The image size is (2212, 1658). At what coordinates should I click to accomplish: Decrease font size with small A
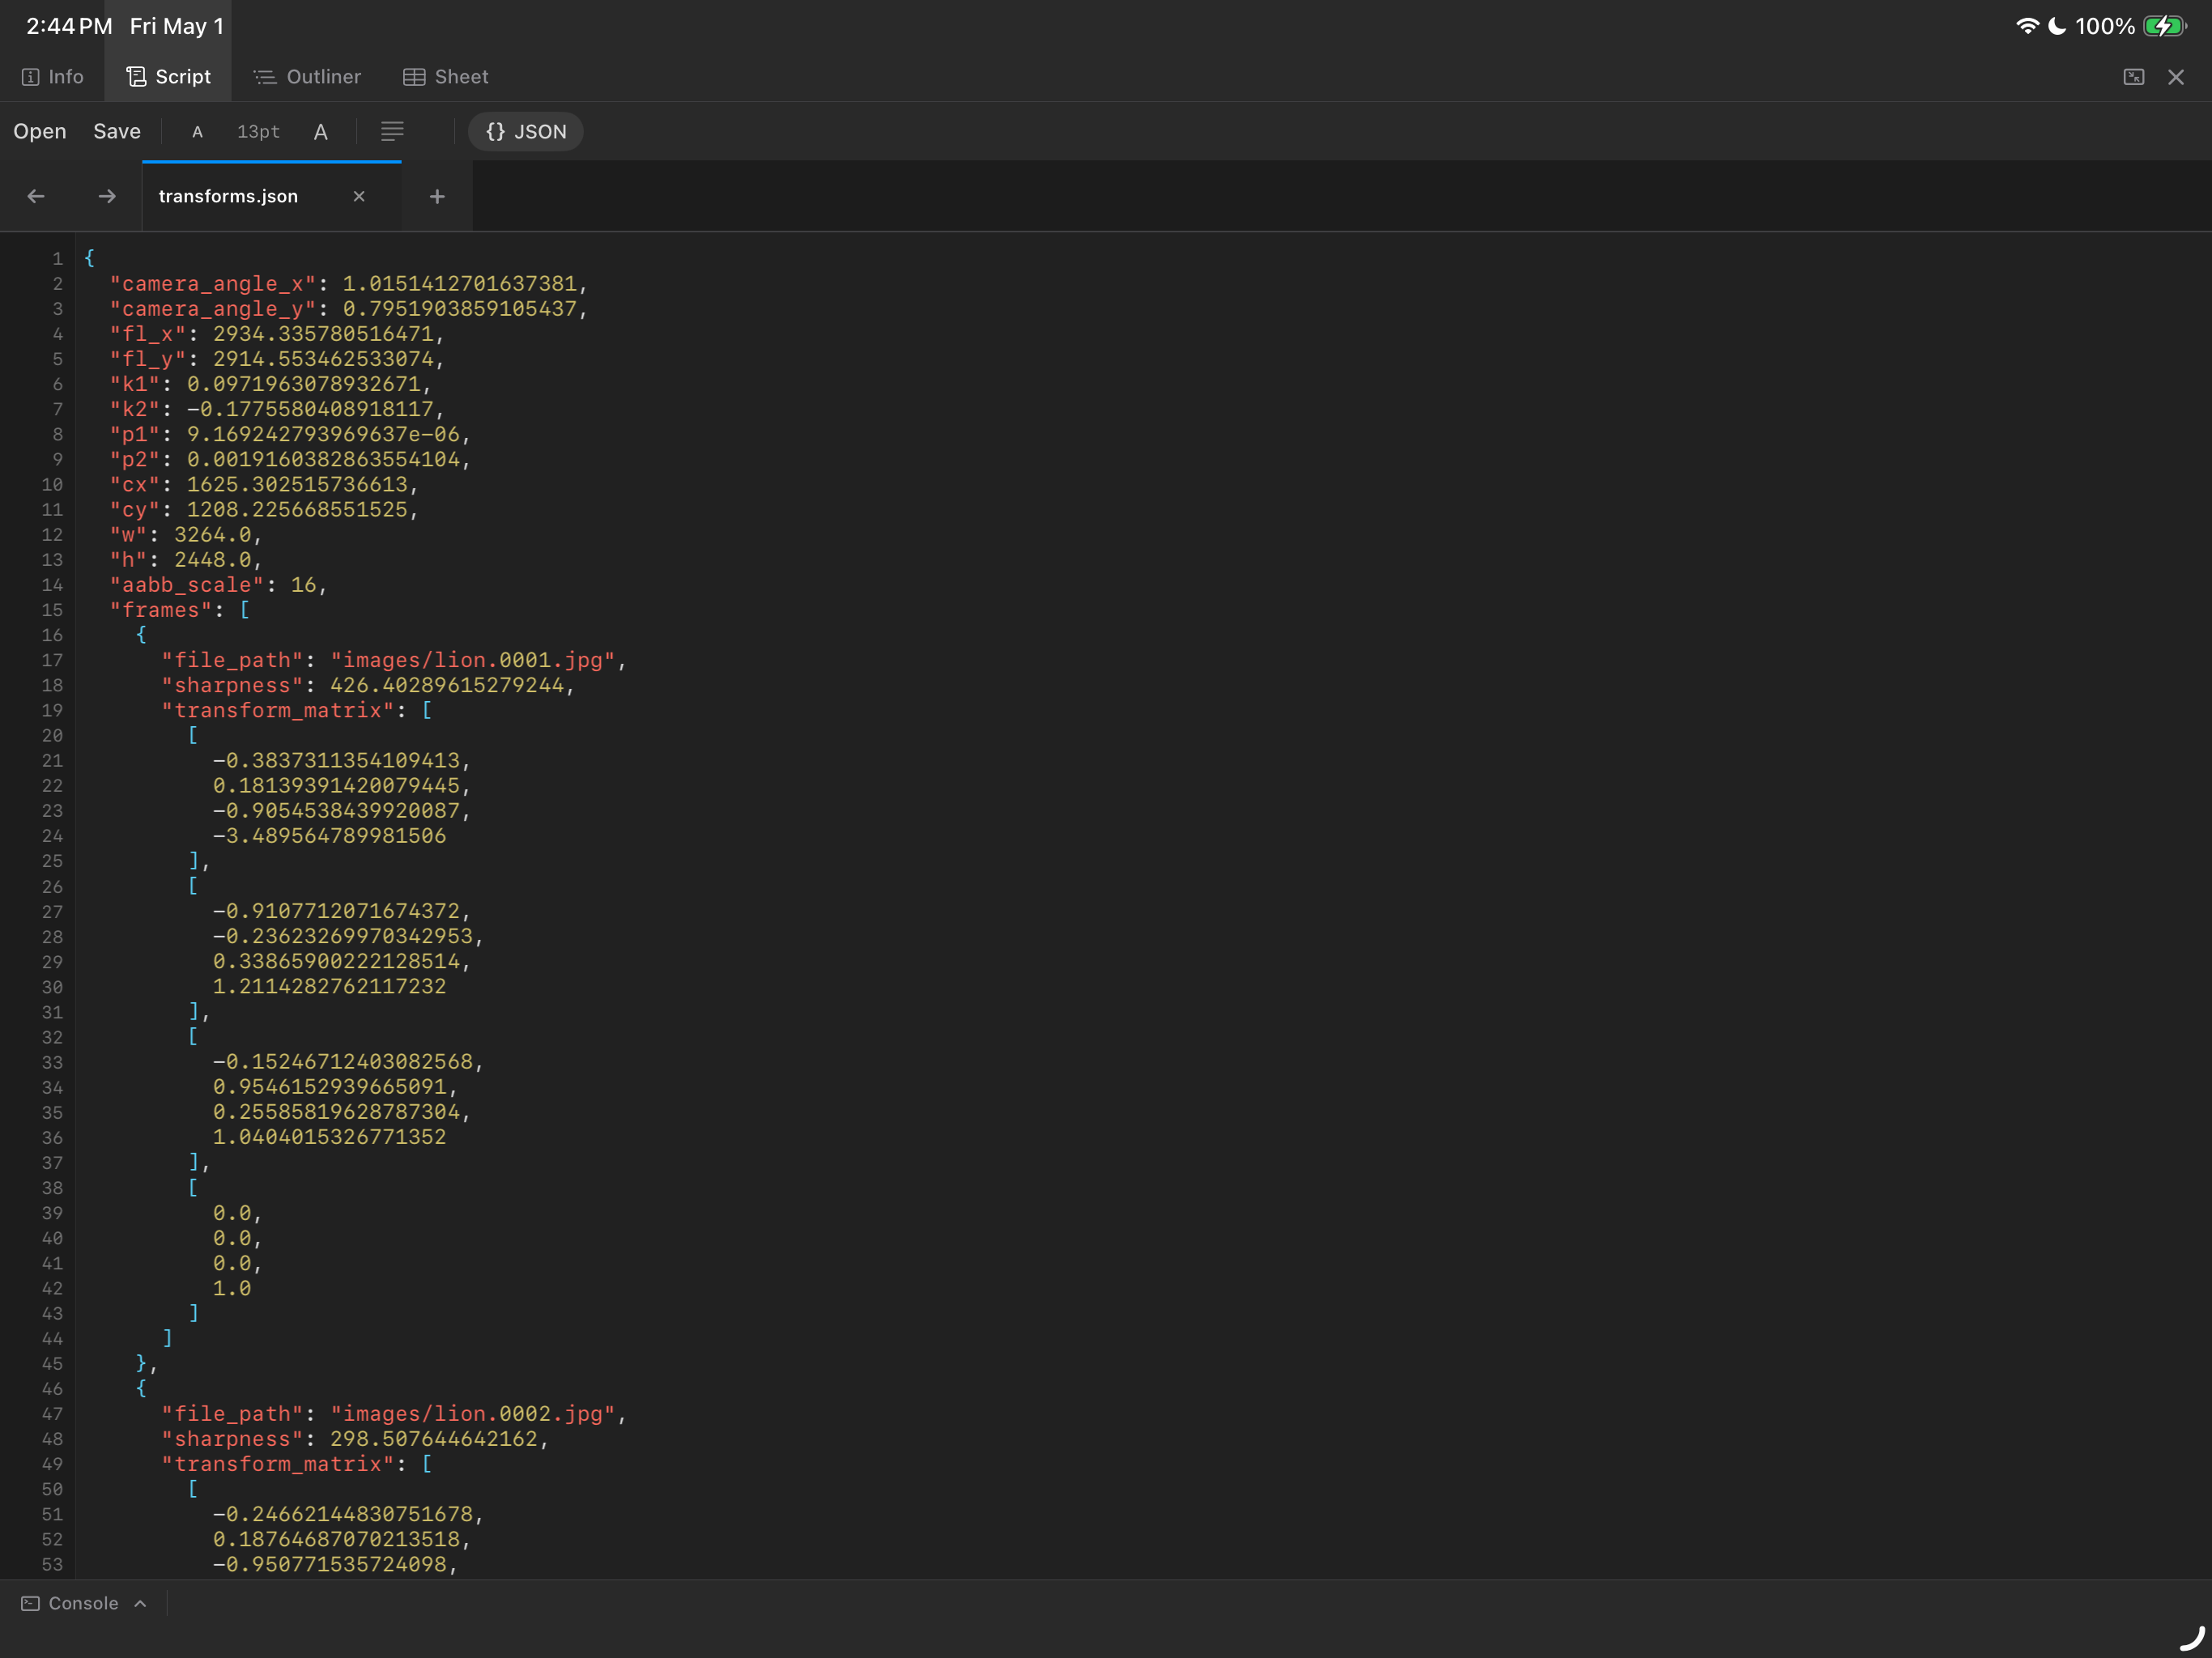[197, 132]
